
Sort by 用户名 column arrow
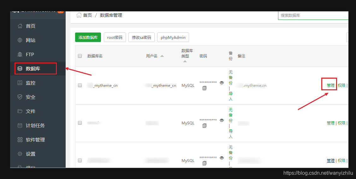[x=162, y=56]
